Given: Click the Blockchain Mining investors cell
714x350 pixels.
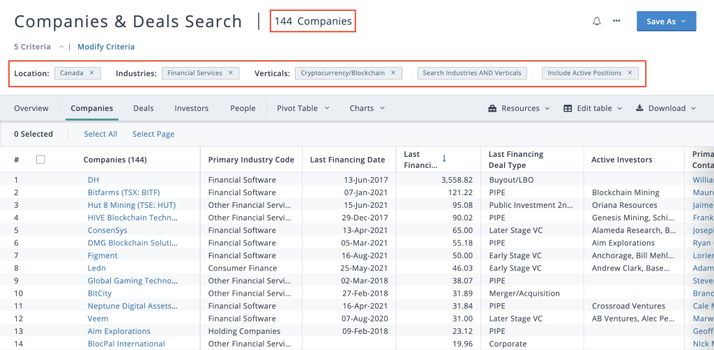Looking at the screenshot, I should click(x=625, y=192).
